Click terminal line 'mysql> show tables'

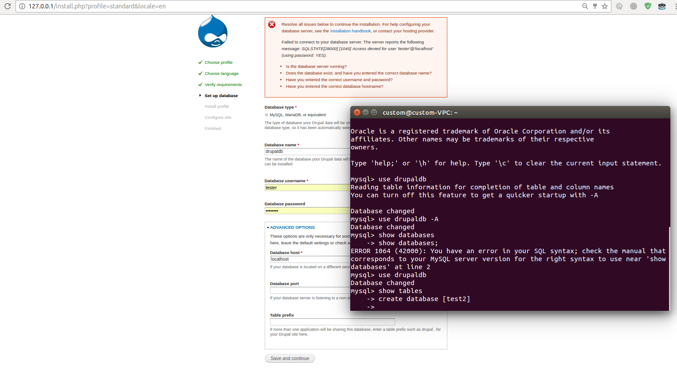(387, 291)
